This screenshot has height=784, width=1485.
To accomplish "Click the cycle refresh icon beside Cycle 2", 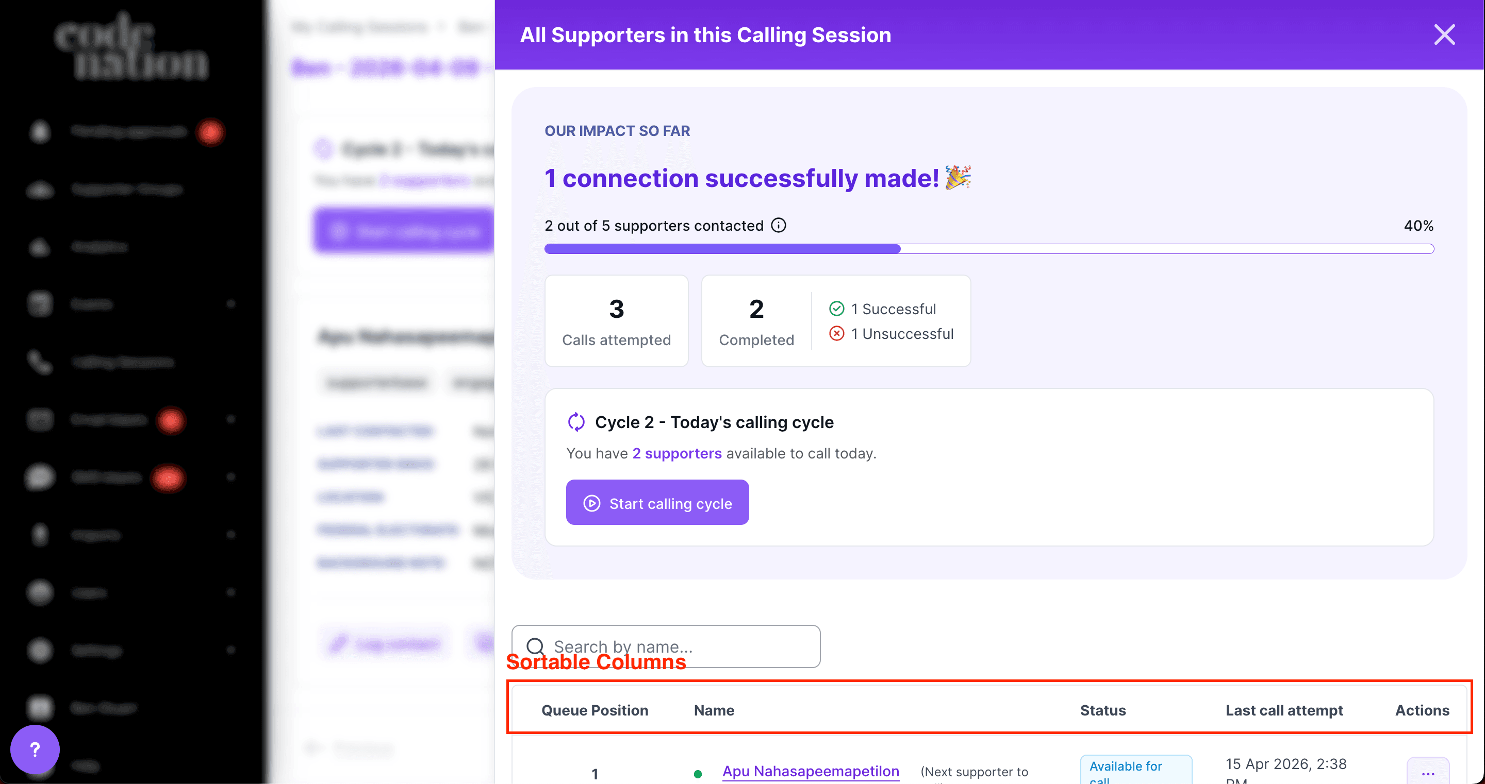I will point(576,422).
